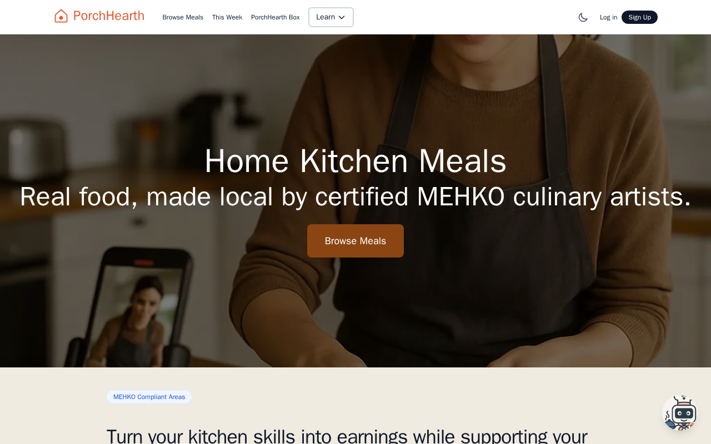Click the empty header space between Learn and the moon icon

click(465, 17)
